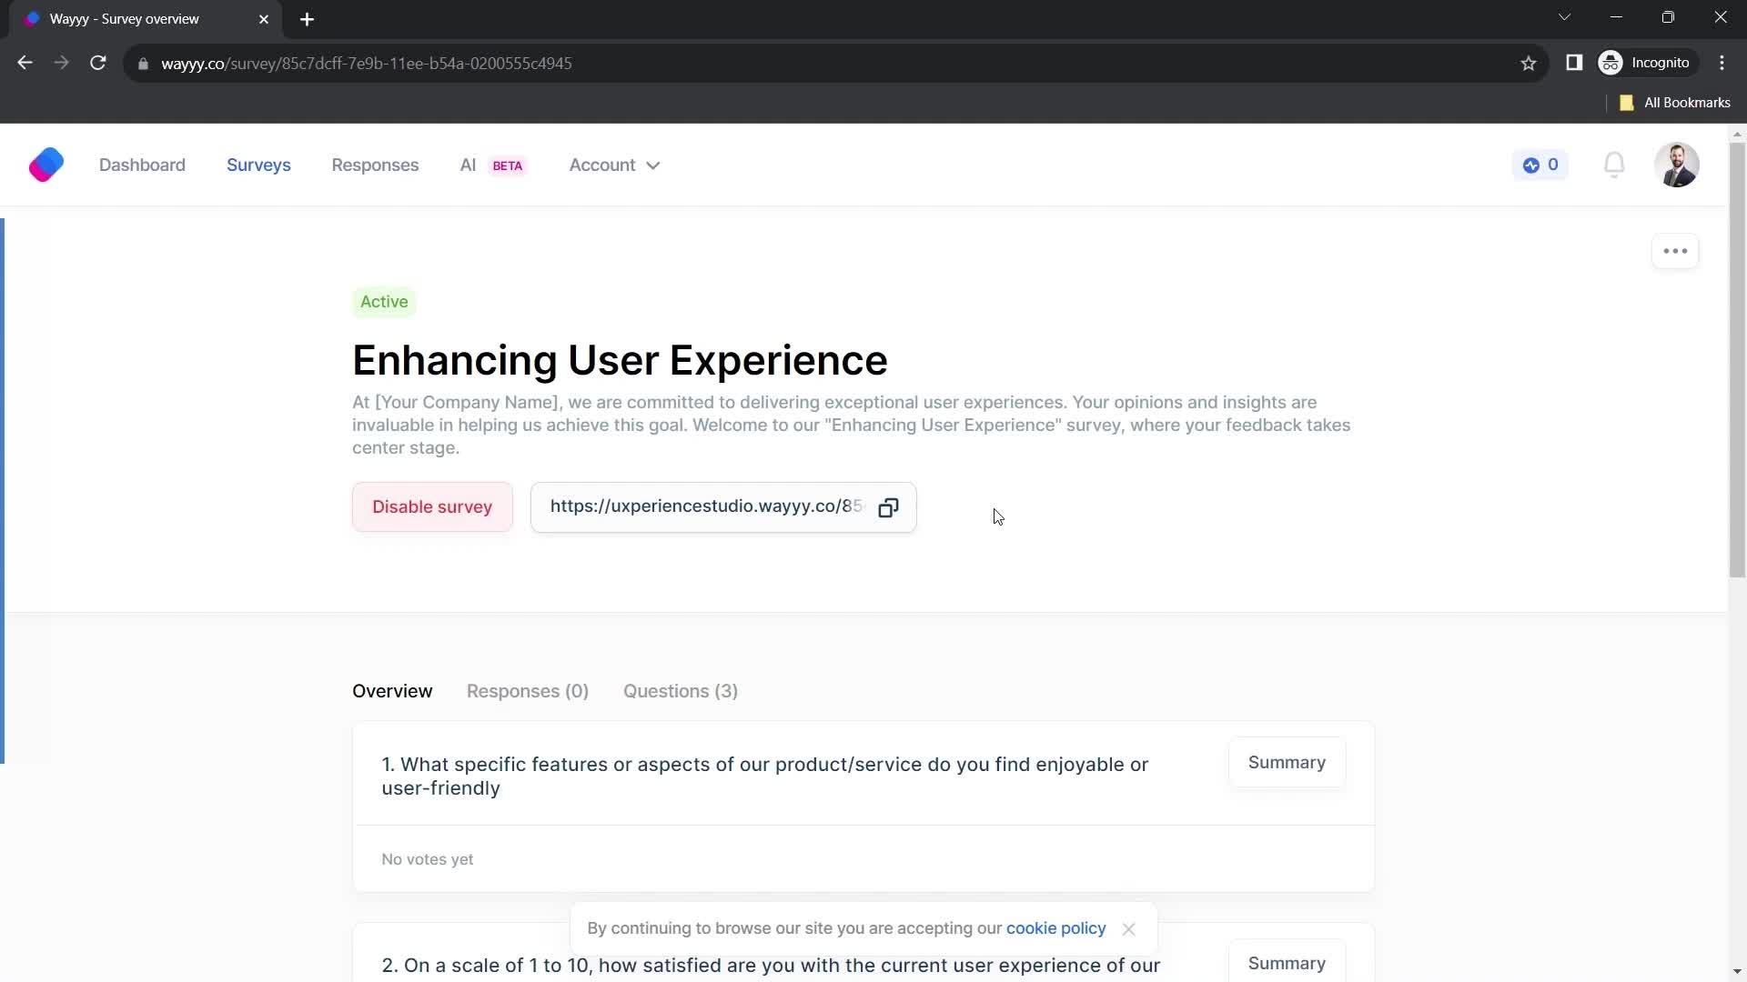The width and height of the screenshot is (1747, 982).
Task: Switch to the Questions (3) tab
Action: click(x=681, y=691)
